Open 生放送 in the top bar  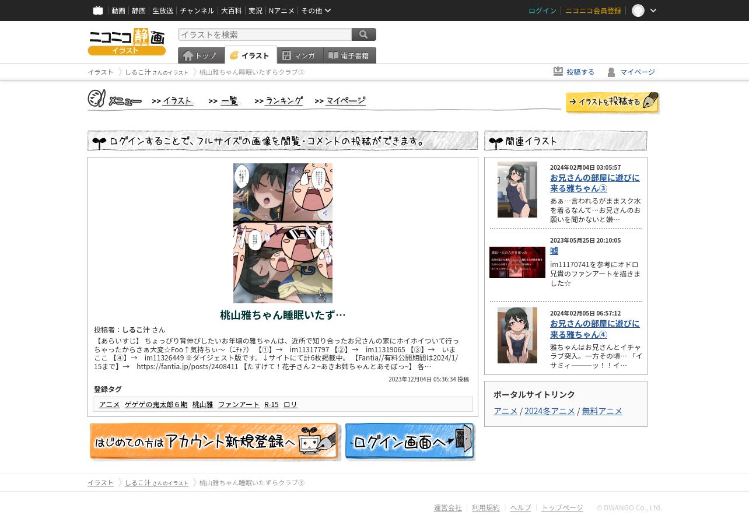point(163,10)
